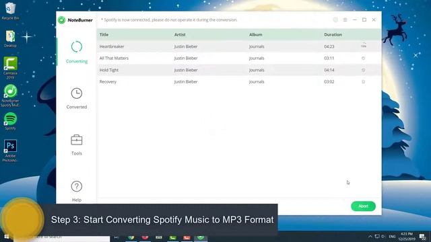Viewport: 431px width, 242px height.
Task: Click the Duration column header
Action: coord(333,34)
